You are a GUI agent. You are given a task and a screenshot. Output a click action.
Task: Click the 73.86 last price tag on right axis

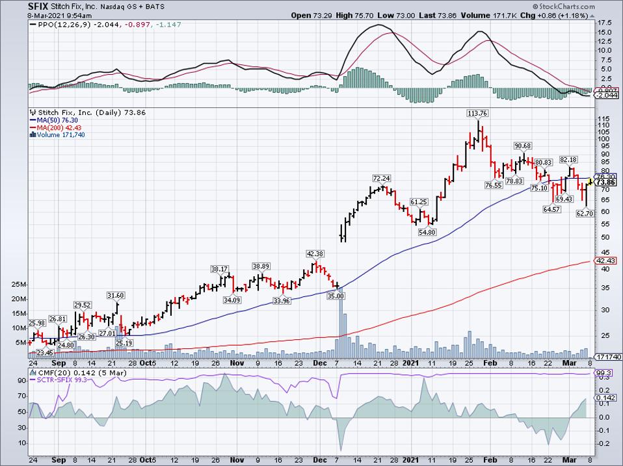pos(606,182)
